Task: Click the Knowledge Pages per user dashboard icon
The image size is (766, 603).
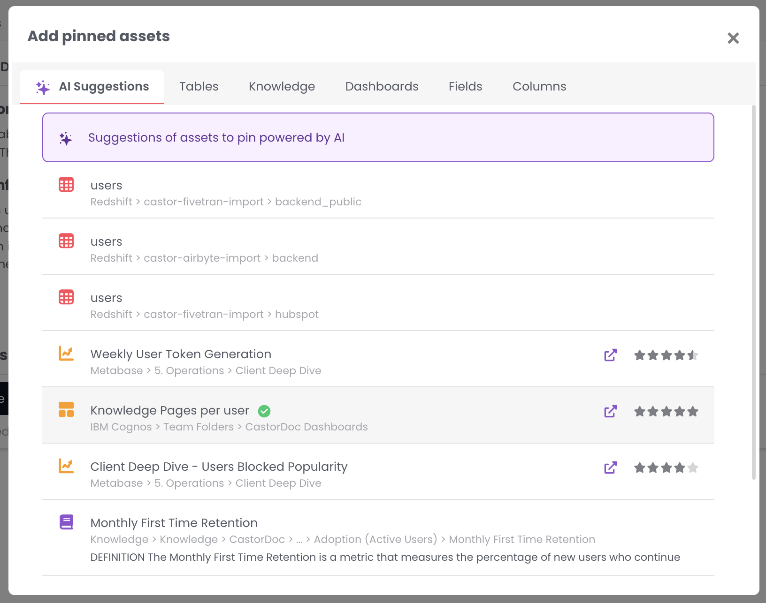Action: [x=66, y=409]
